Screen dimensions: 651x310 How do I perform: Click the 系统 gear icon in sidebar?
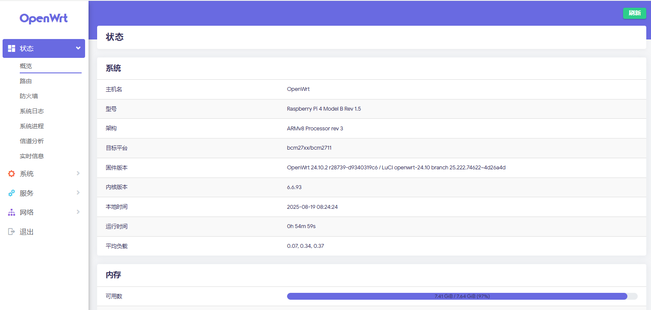point(12,174)
